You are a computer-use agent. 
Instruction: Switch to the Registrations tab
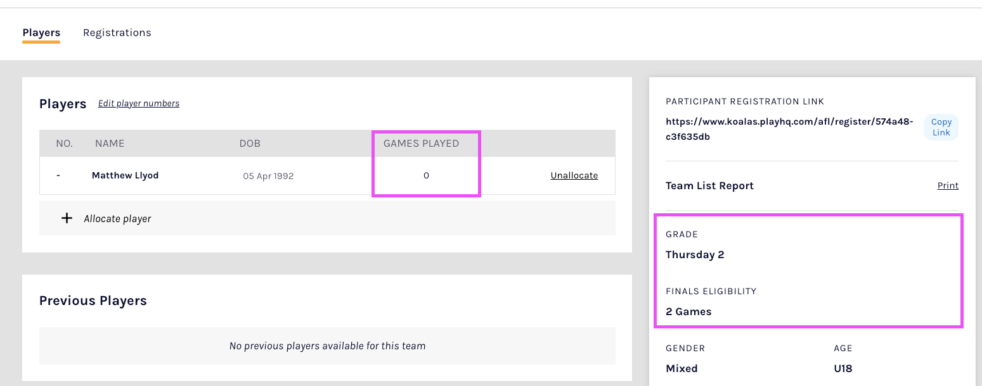[117, 33]
